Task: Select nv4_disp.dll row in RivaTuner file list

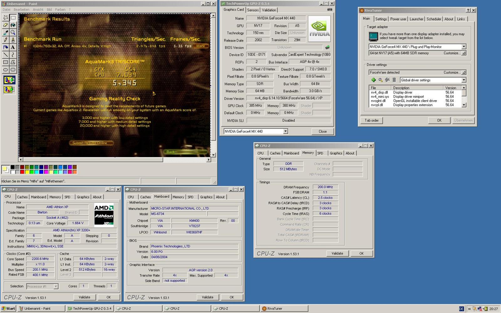Action: pos(415,92)
